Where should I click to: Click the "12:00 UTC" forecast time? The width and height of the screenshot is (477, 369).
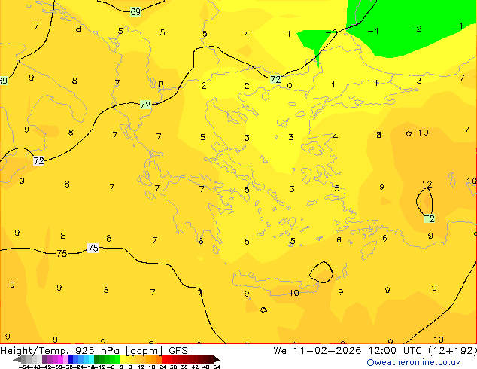click(395, 351)
